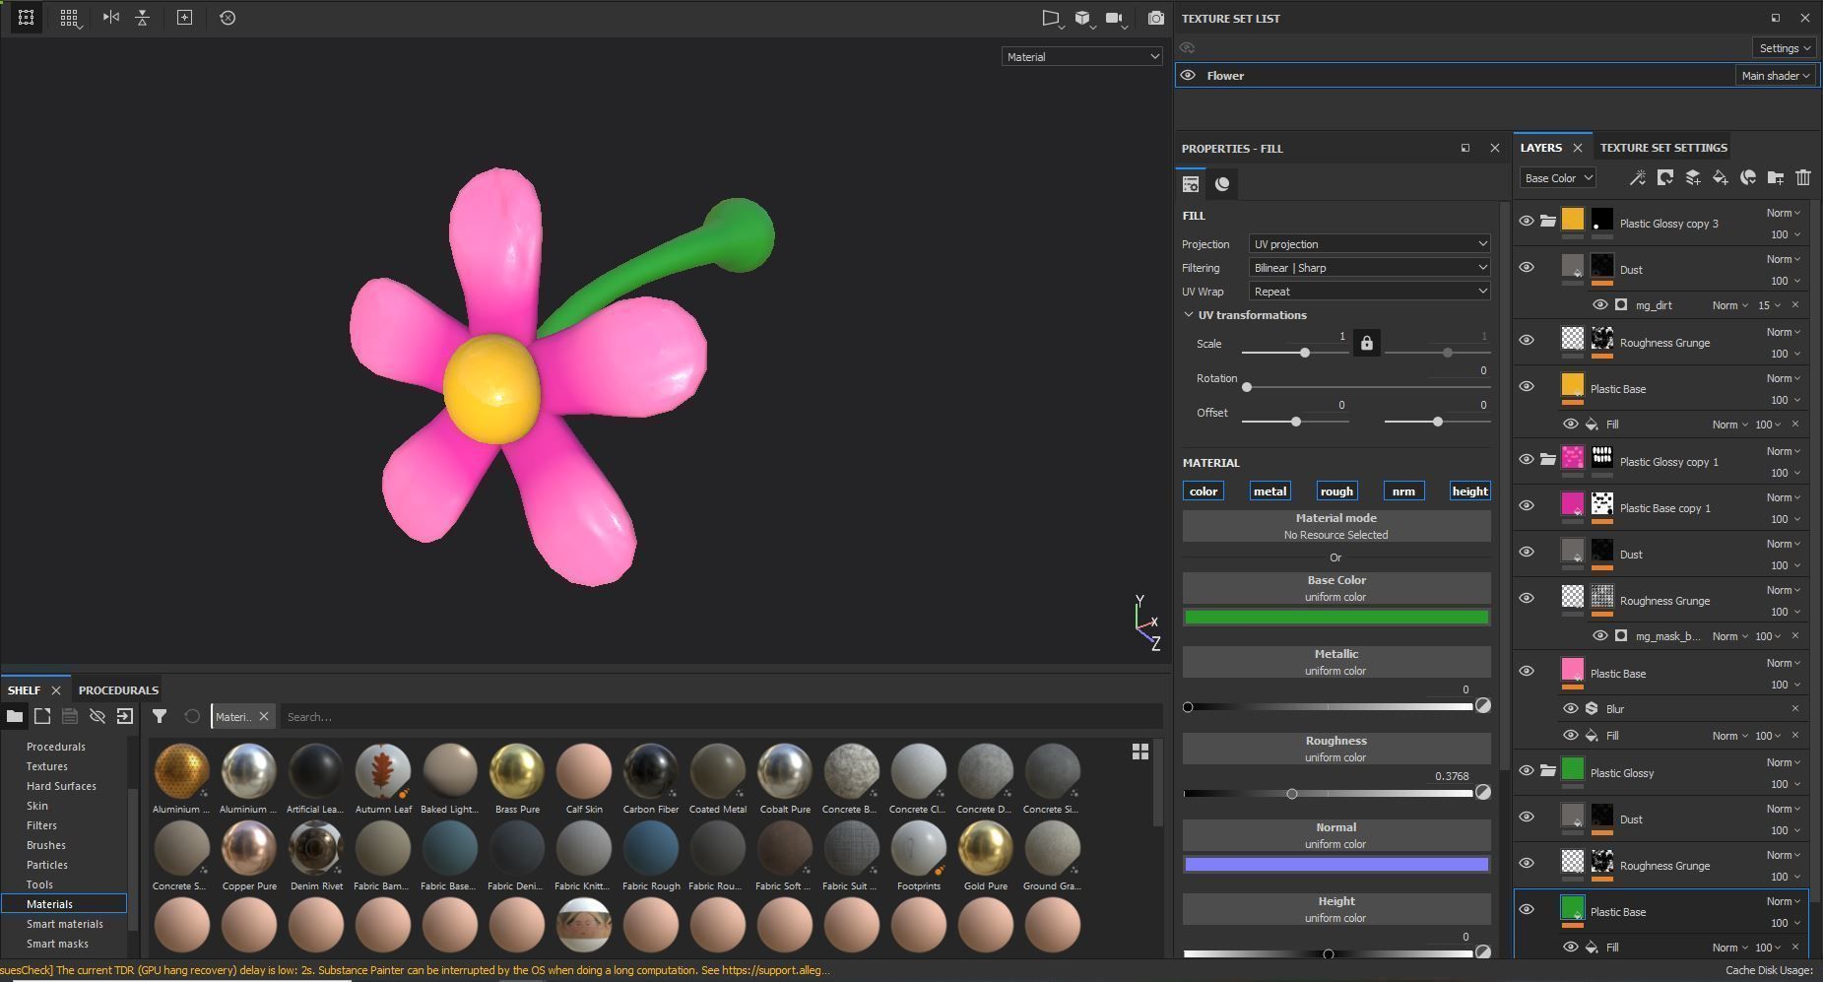Open the Filtering dropdown
This screenshot has height=982, width=1823.
pos(1369,268)
